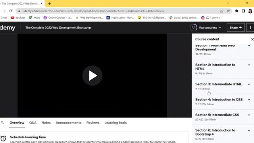This screenshot has width=254, height=143.
Task: Click the Schedule learning time clock icon
Action: click(3, 139)
